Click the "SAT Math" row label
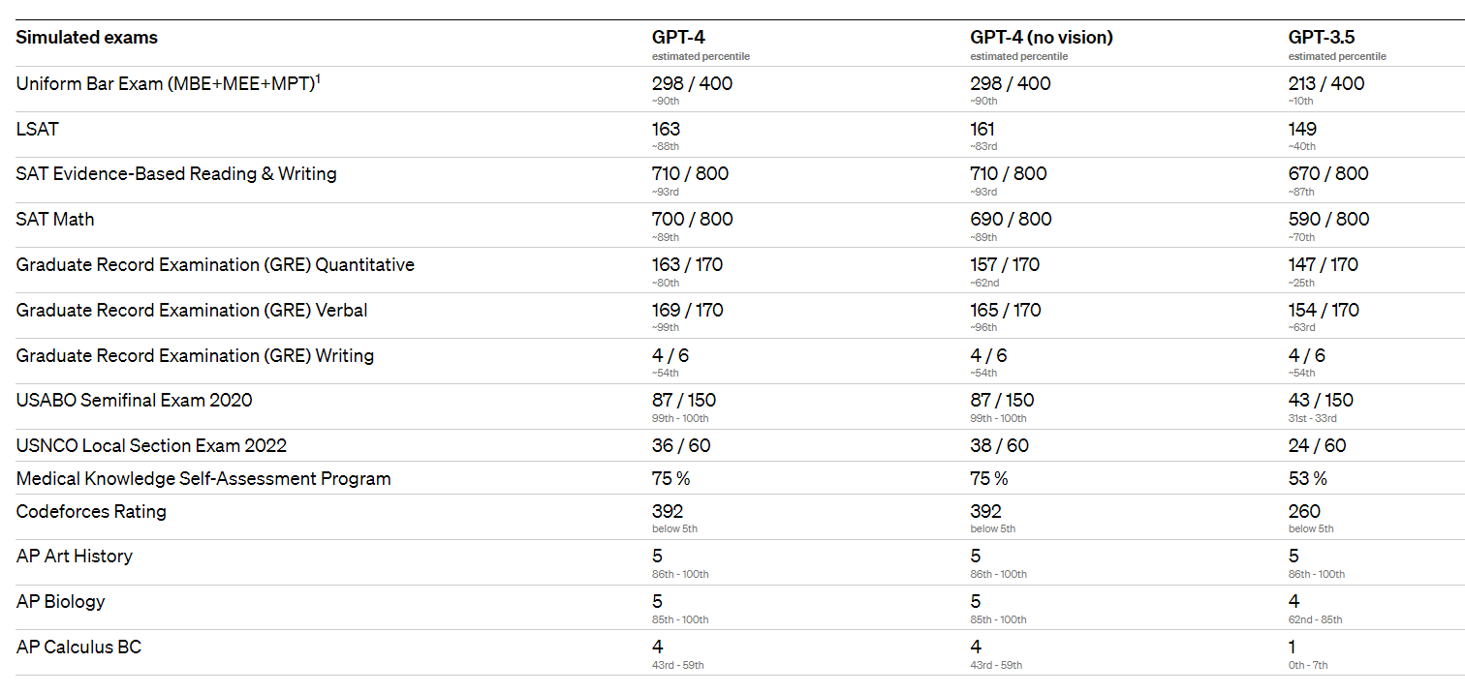The width and height of the screenshot is (1465, 693). (55, 220)
